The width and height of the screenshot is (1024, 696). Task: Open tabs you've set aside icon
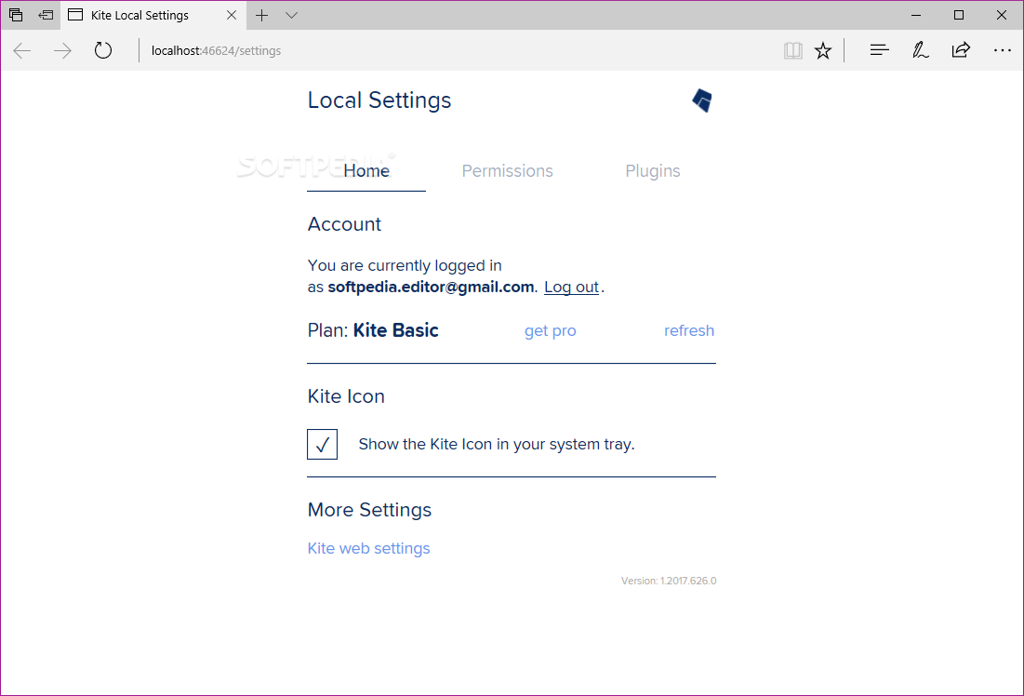point(16,14)
